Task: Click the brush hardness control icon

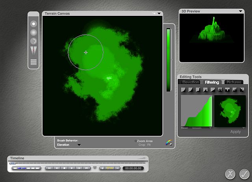Action: [x=33, y=32]
